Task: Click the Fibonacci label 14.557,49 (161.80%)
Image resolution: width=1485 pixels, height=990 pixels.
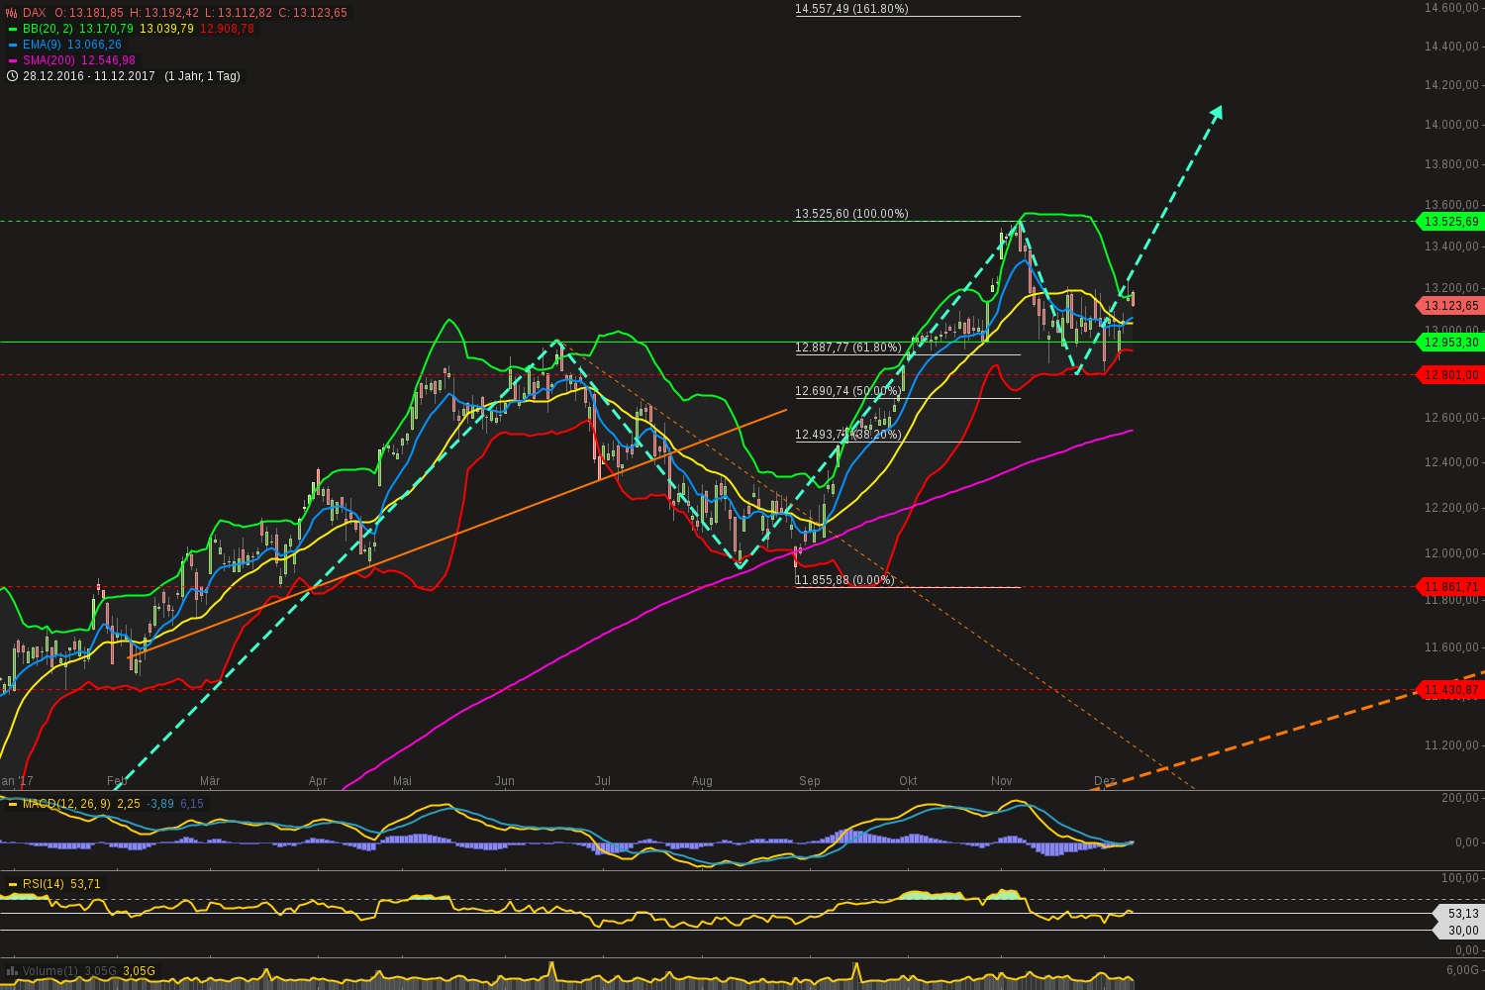Action: (851, 9)
